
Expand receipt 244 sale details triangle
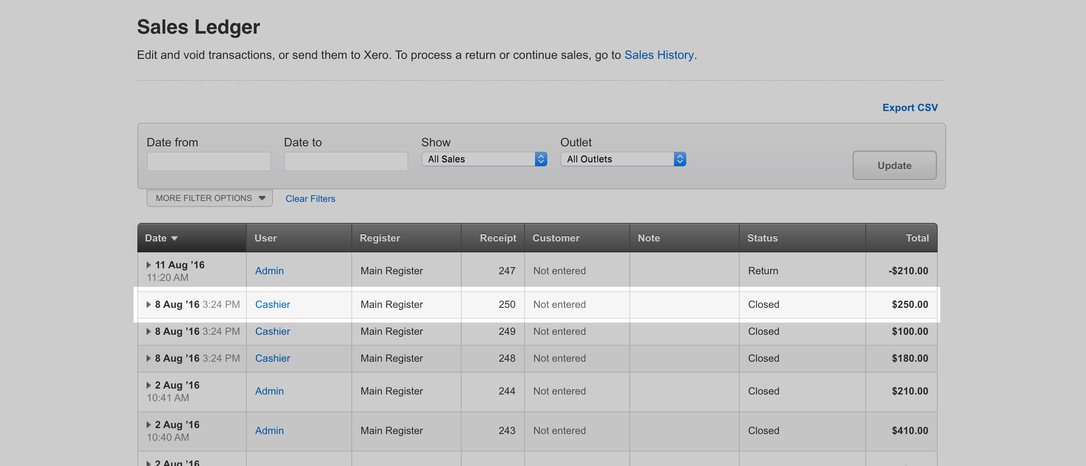(148, 385)
